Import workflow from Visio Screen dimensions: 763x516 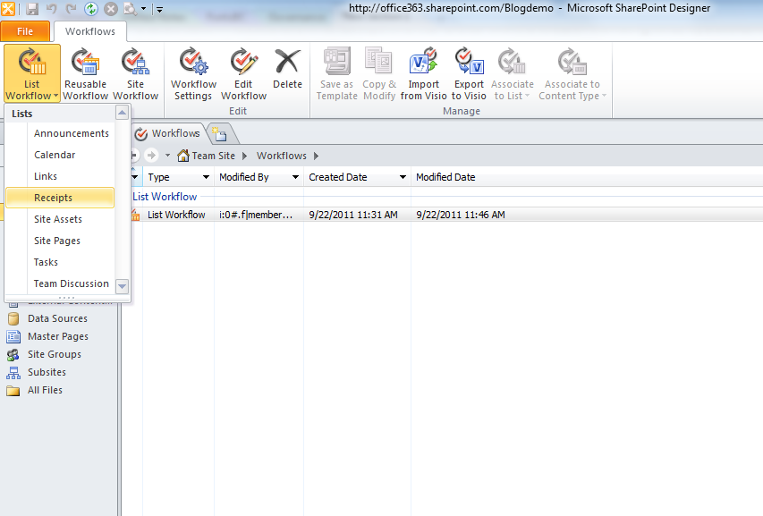point(424,73)
